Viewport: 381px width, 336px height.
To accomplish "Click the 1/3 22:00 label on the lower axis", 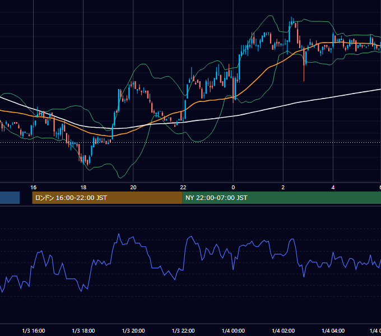I will tap(183, 330).
